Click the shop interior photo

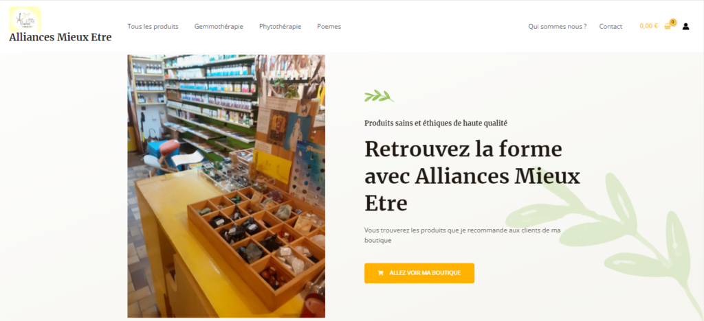(226, 187)
